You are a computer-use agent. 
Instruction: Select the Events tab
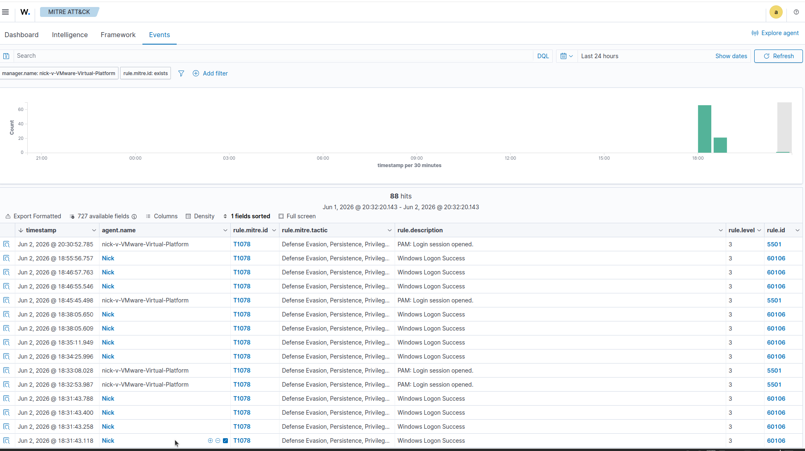159,35
